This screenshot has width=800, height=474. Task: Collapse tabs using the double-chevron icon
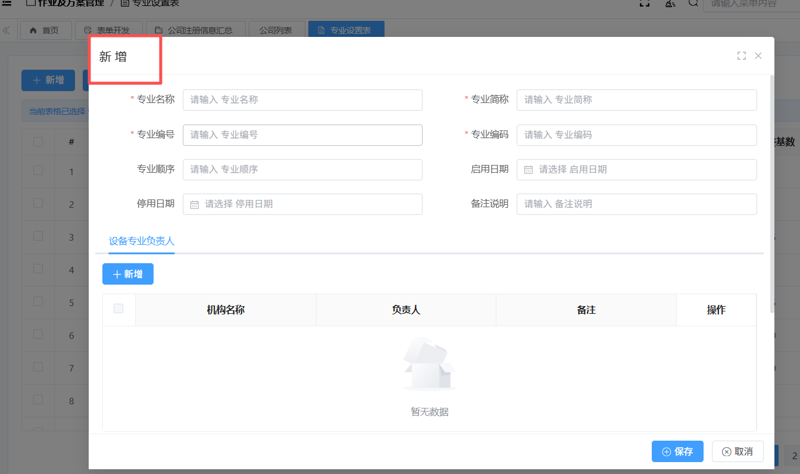tap(7, 30)
